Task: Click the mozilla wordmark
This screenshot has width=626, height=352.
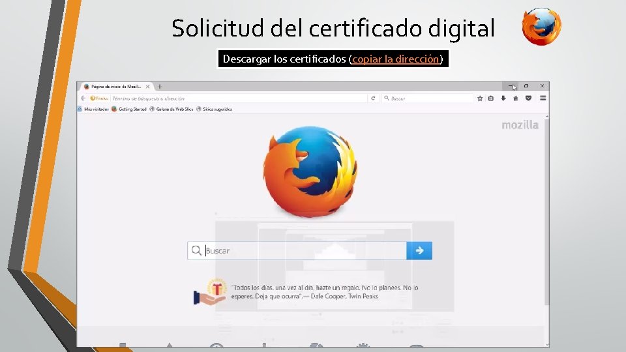Action: click(520, 125)
